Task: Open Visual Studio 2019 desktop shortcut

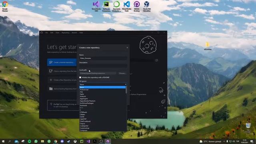Action: [96, 6]
